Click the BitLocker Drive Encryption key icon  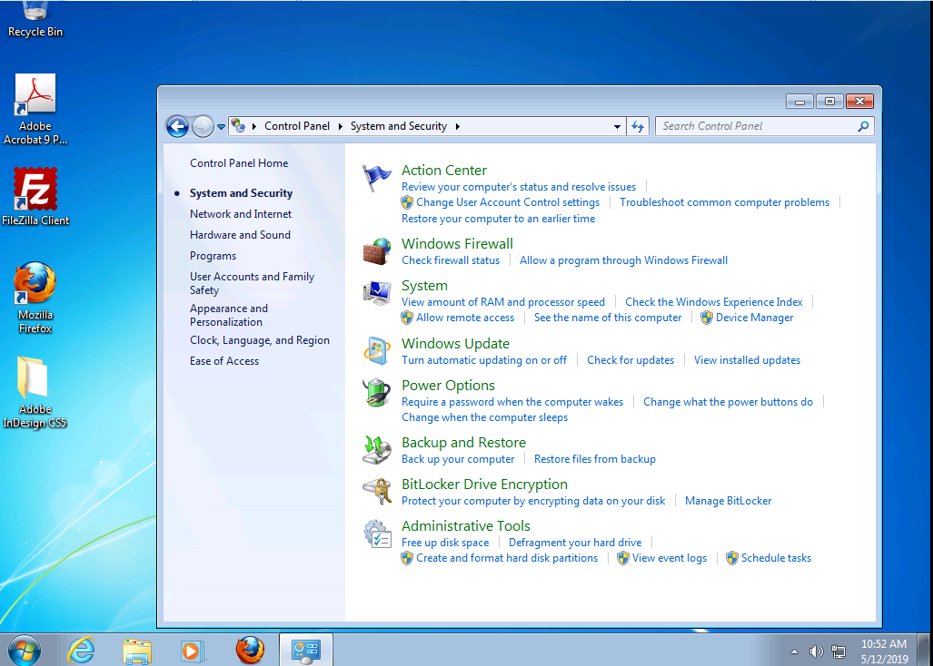376,492
